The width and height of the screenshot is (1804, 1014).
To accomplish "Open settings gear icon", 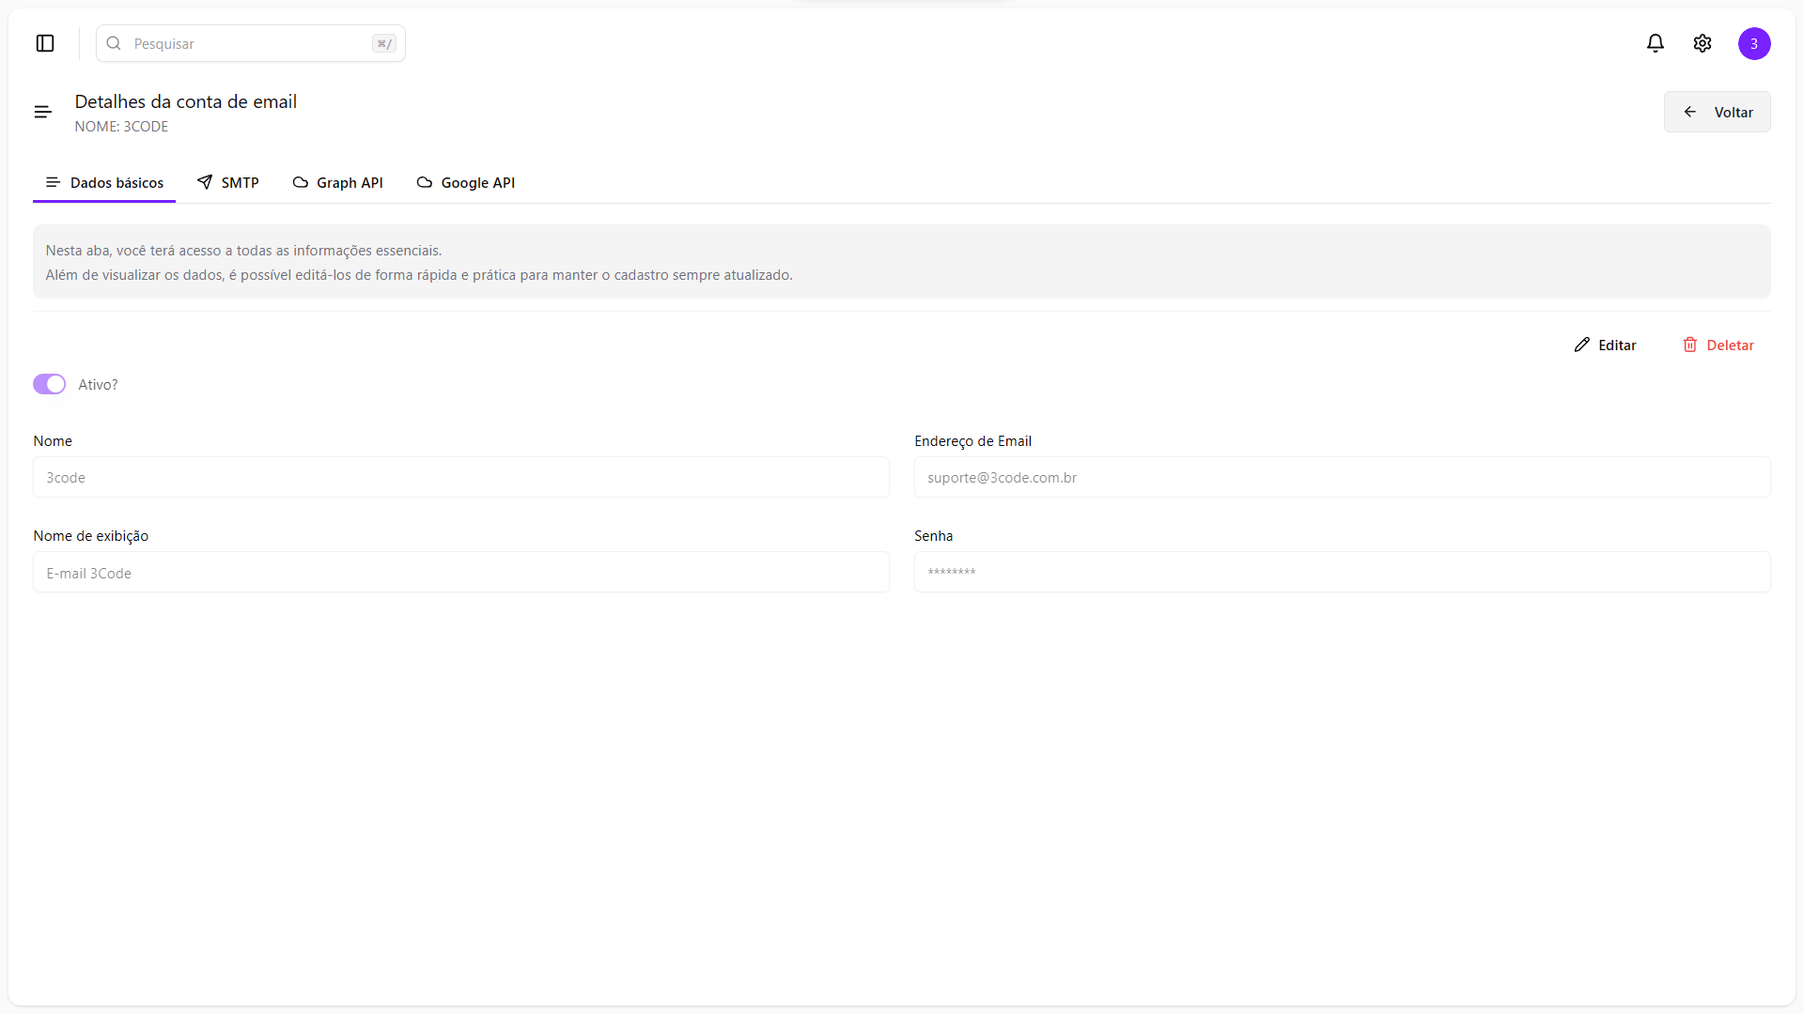I will [1703, 43].
